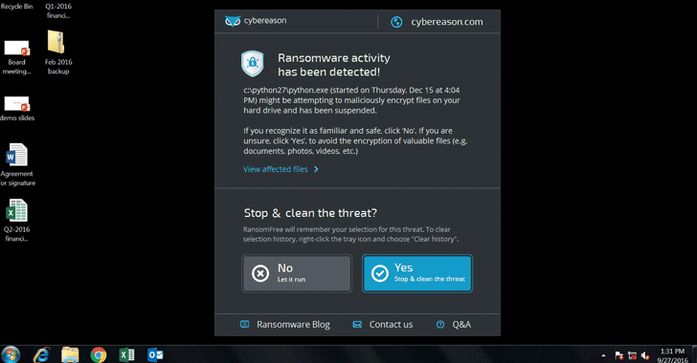Screen dimensions: 697x363
Task: Click the volume speaker tray icon
Action: pos(645,355)
